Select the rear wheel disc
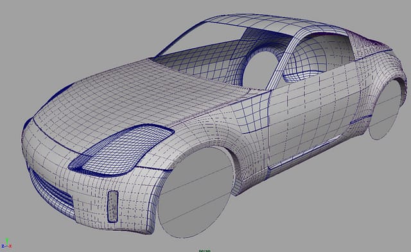This screenshot has height=252, width=411. click(x=385, y=109)
